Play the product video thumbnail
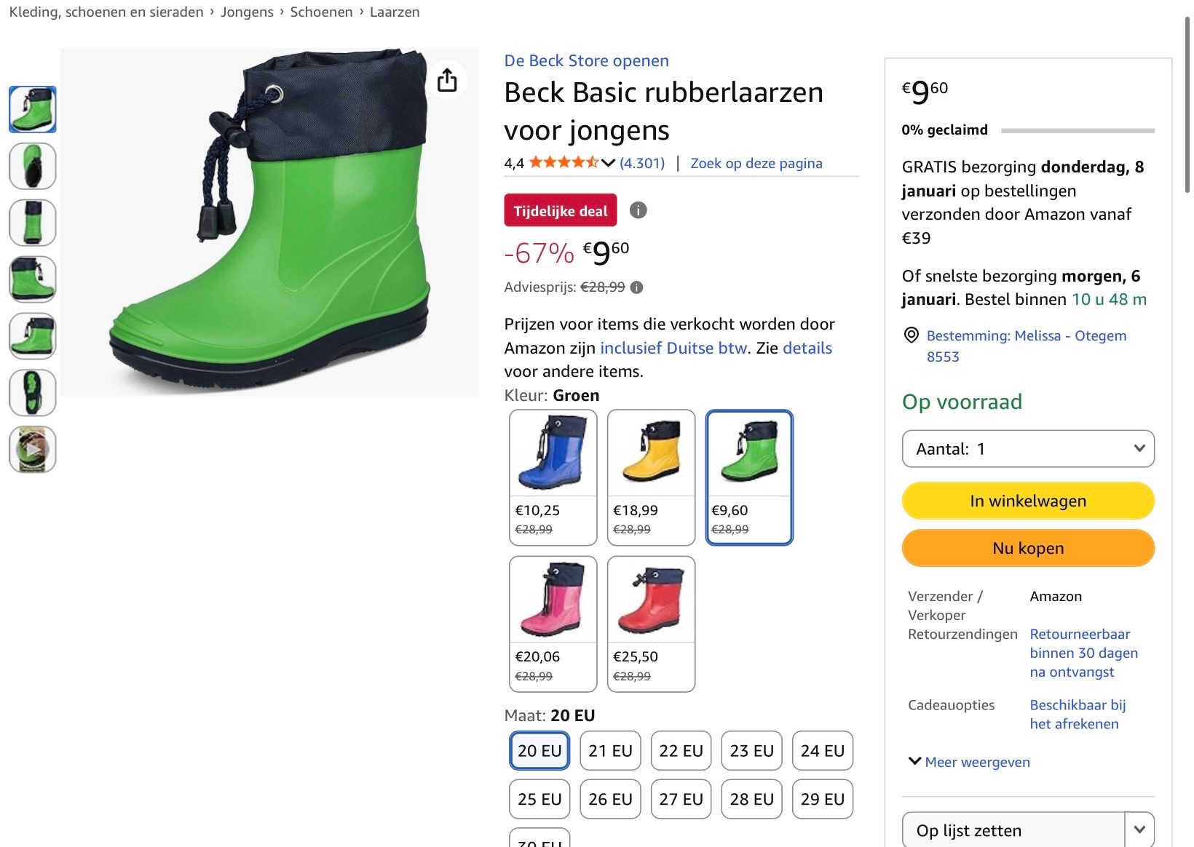This screenshot has width=1194, height=847. point(32,449)
